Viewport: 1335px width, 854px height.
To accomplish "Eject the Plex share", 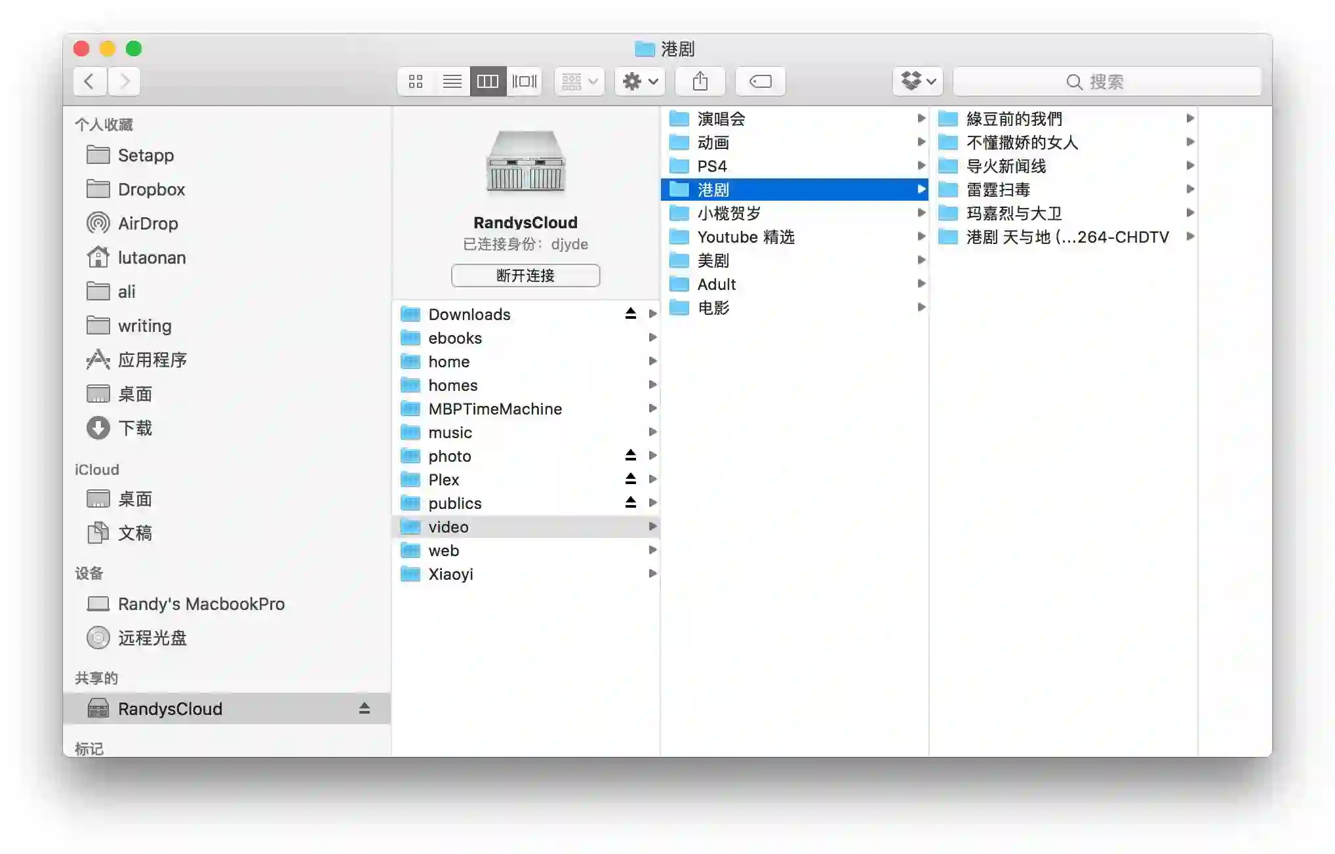I will click(x=630, y=479).
